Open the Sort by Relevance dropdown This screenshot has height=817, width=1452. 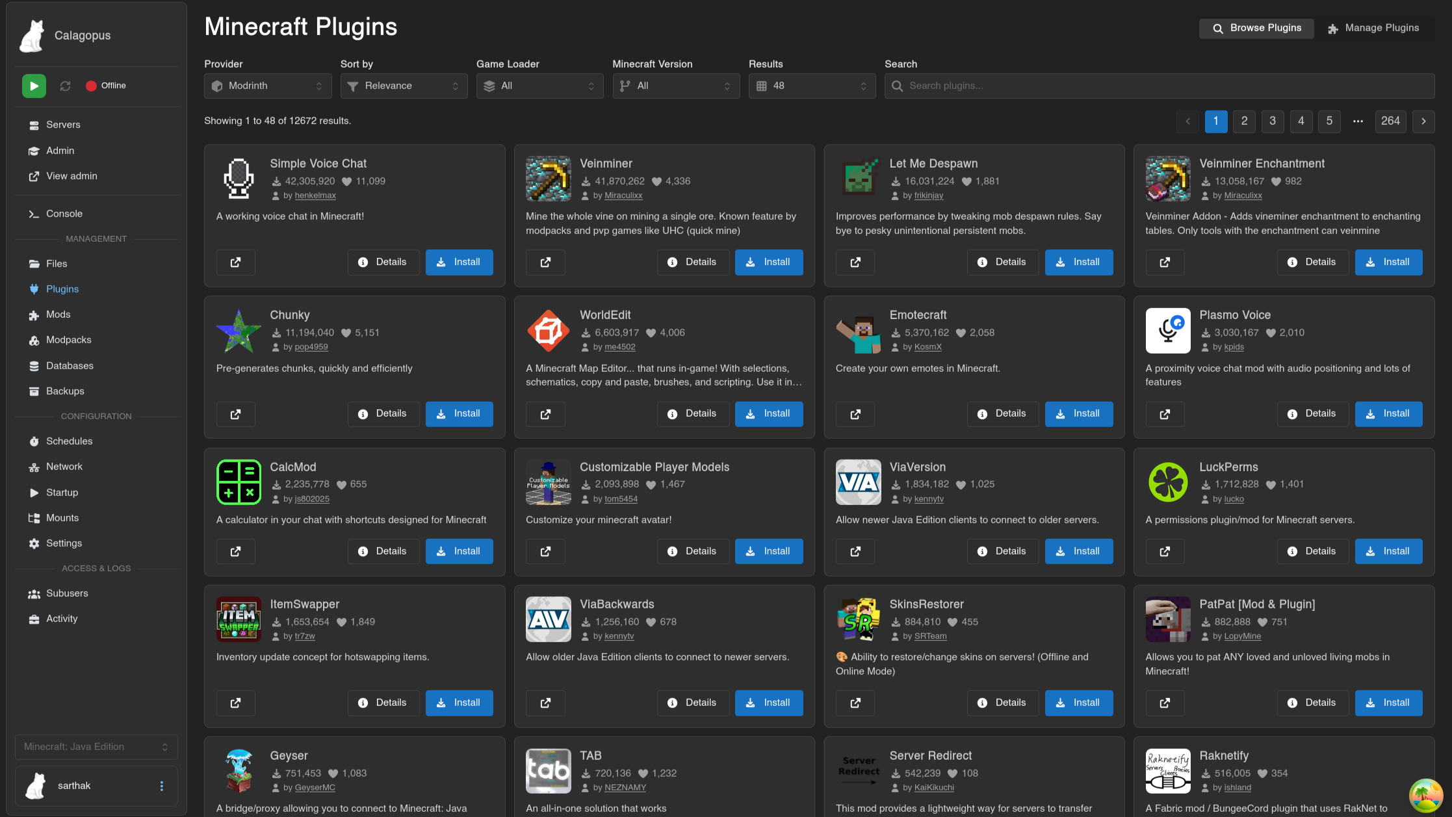404,86
